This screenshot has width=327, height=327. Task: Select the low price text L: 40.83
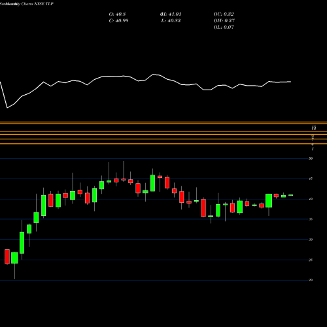[171, 21]
